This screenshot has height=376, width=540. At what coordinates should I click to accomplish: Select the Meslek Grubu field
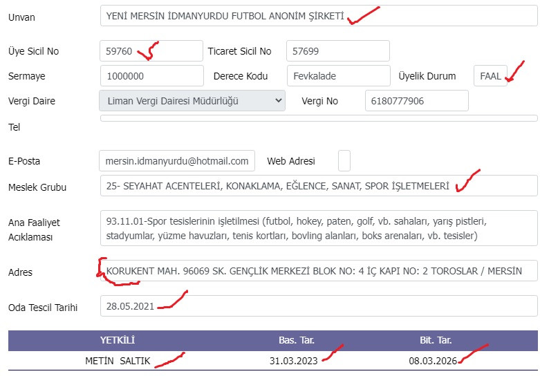pyautogui.click(x=319, y=186)
